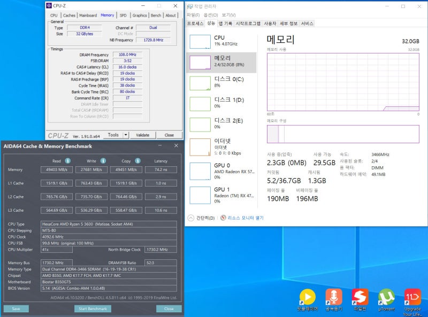Select the Ethernet performance item
428x317 pixels.
pos(221,147)
